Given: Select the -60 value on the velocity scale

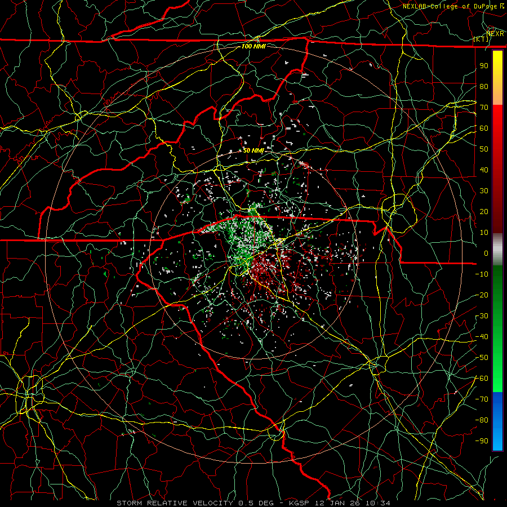Looking at the screenshot, I should pyautogui.click(x=482, y=379).
